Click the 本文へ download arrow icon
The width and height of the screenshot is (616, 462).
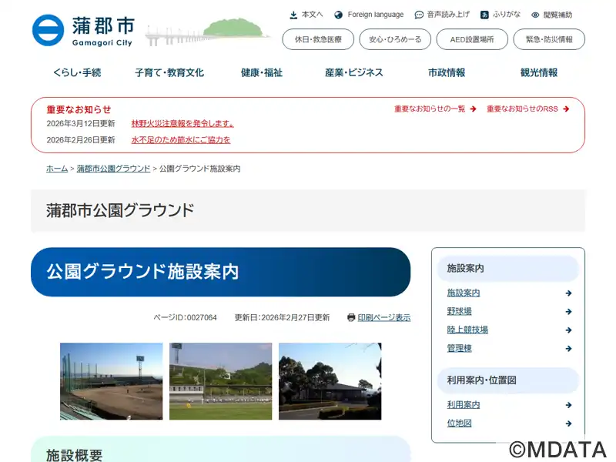tap(293, 15)
